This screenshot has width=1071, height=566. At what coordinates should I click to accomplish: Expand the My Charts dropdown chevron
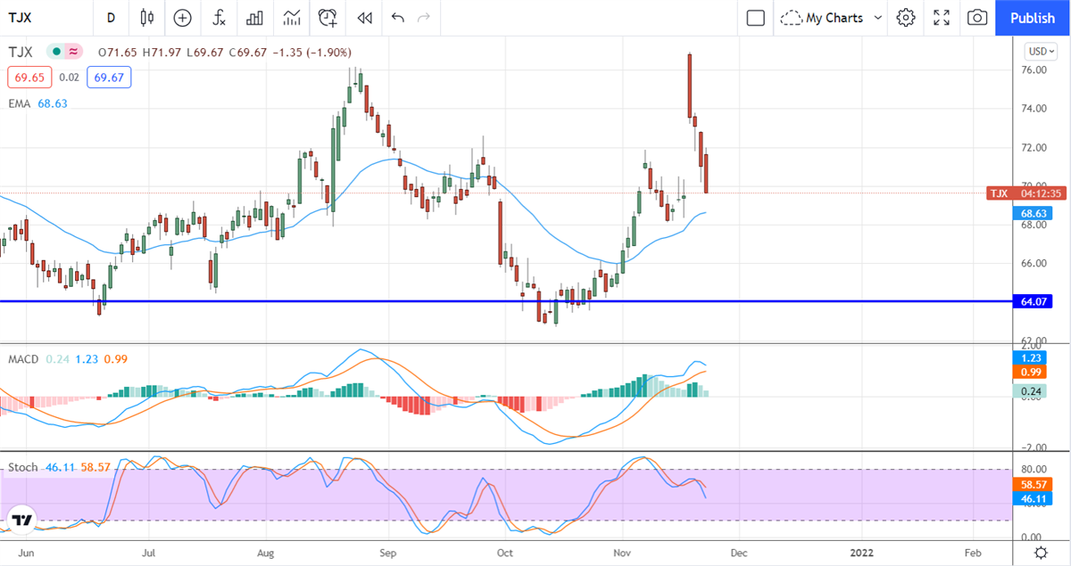[877, 17]
